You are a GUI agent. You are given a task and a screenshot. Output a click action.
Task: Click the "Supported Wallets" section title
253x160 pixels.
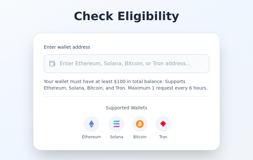click(126, 108)
